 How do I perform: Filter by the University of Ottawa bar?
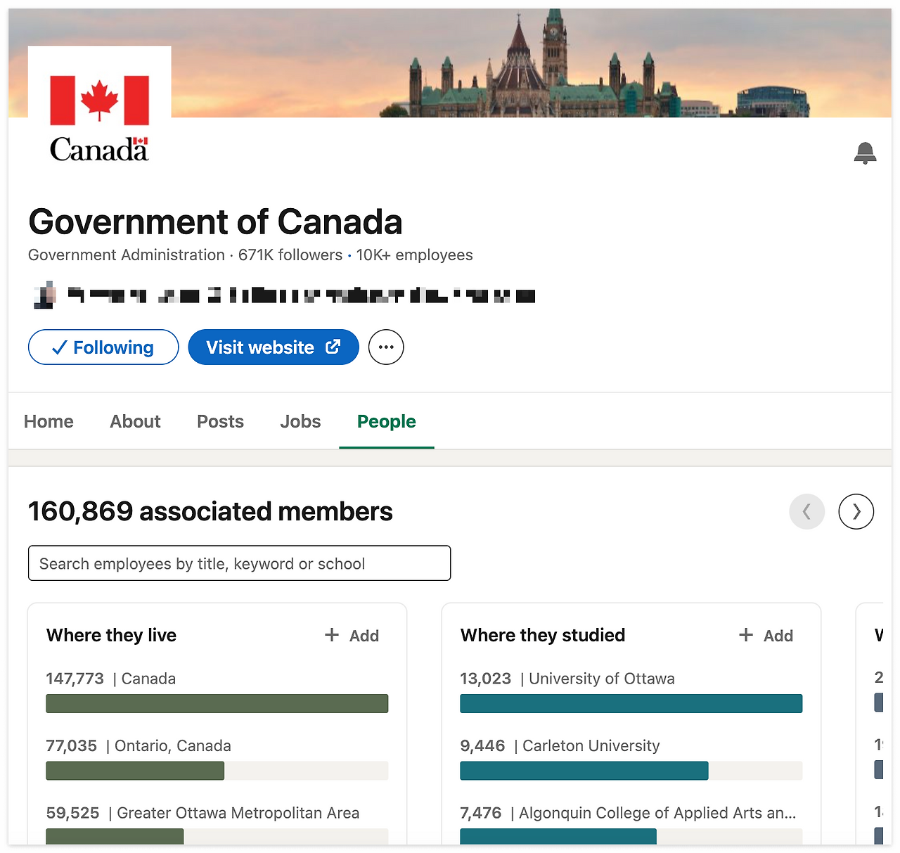(631, 703)
